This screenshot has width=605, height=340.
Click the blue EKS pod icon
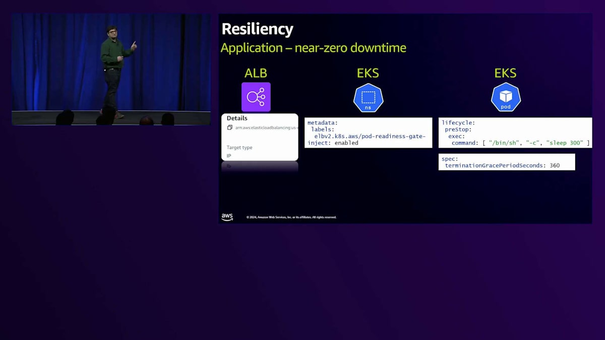pyautogui.click(x=506, y=97)
